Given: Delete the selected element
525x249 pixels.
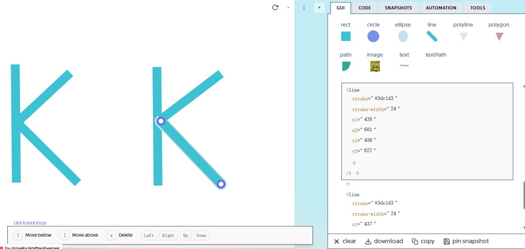Looking at the screenshot, I should 120,235.
